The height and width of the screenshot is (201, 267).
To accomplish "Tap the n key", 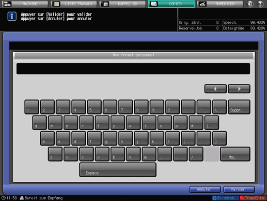I will 134,154.
